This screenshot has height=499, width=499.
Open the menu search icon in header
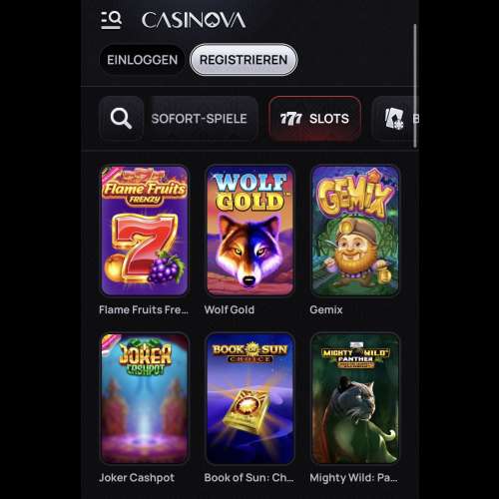point(111,20)
